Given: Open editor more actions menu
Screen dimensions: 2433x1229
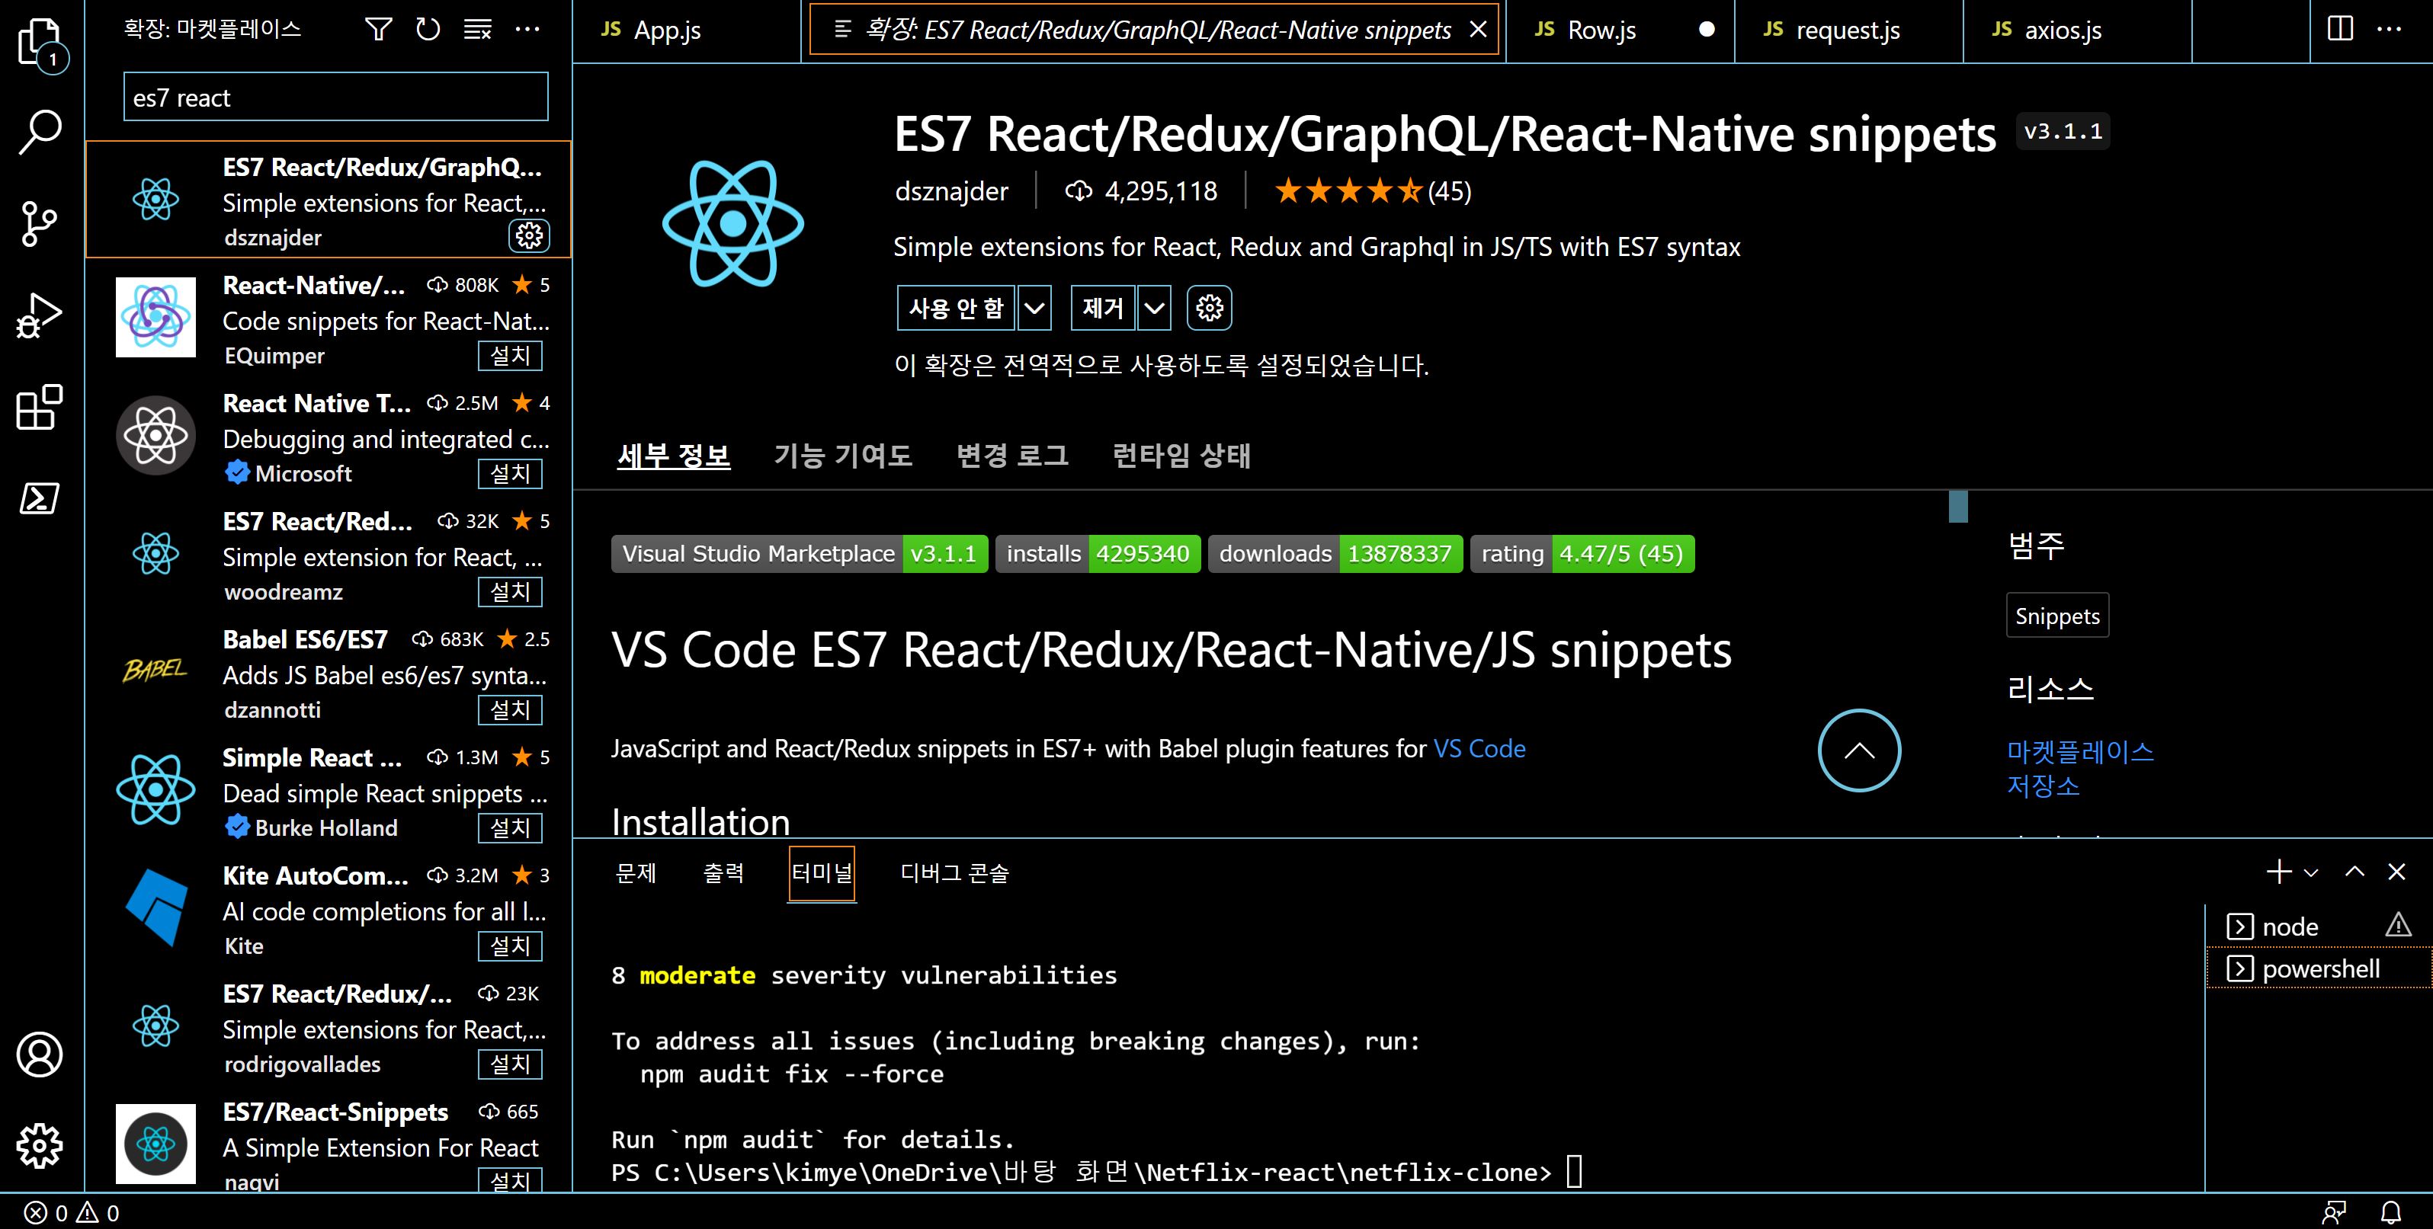Looking at the screenshot, I should coord(2389,29).
